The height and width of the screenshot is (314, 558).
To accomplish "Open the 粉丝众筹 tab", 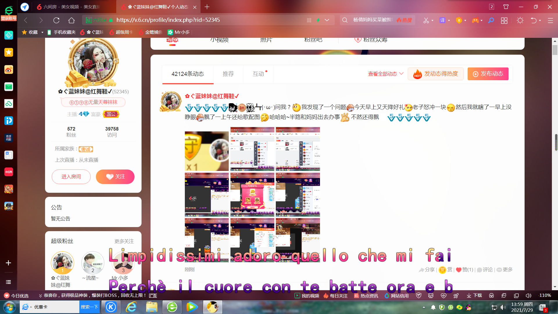I will pyautogui.click(x=371, y=40).
